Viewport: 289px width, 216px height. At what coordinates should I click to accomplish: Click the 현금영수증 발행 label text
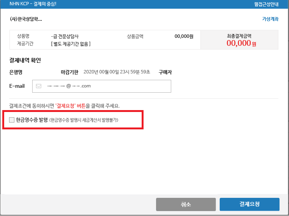(32, 120)
